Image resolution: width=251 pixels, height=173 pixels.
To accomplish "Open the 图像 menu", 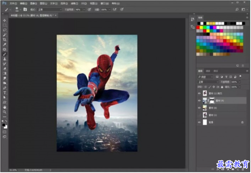I will pos(33,3).
